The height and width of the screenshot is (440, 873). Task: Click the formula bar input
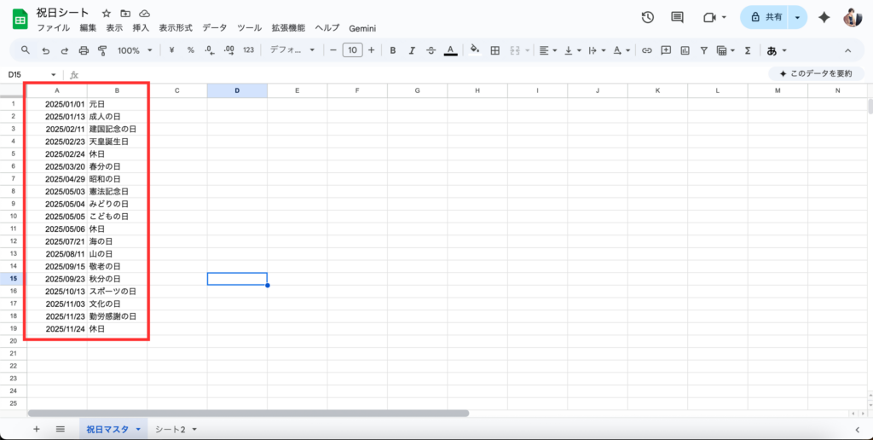pyautogui.click(x=423, y=75)
